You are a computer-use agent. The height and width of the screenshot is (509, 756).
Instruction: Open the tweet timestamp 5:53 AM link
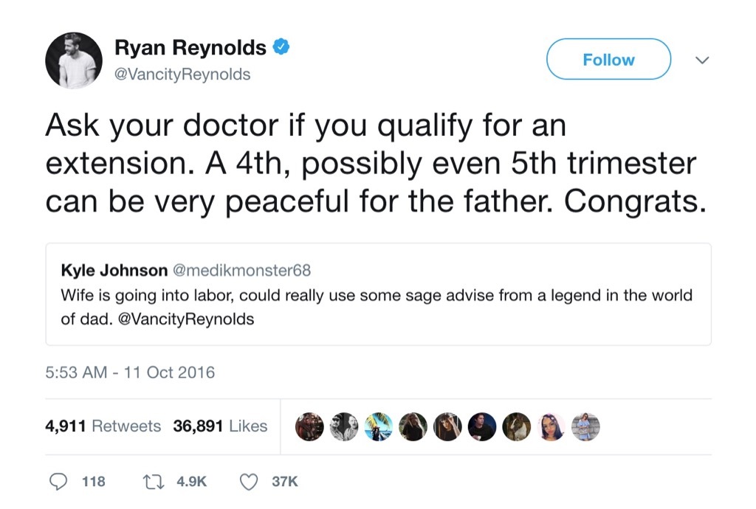coord(129,373)
